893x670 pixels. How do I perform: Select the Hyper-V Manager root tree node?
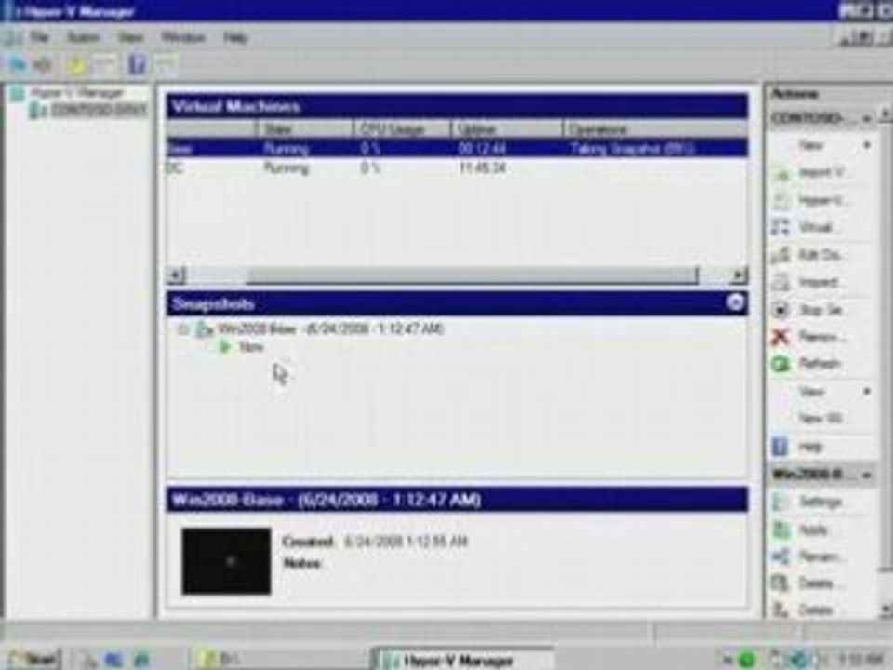[x=76, y=93]
